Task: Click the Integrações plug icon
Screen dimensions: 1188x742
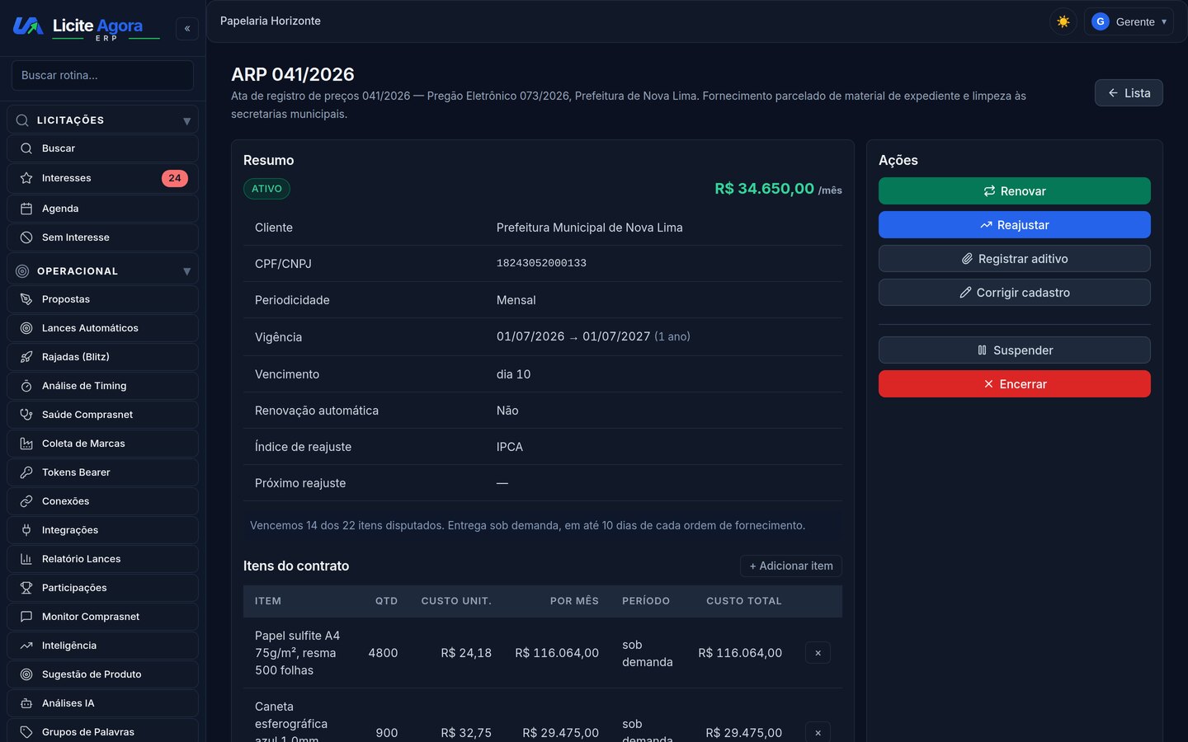Action: [x=26, y=530]
